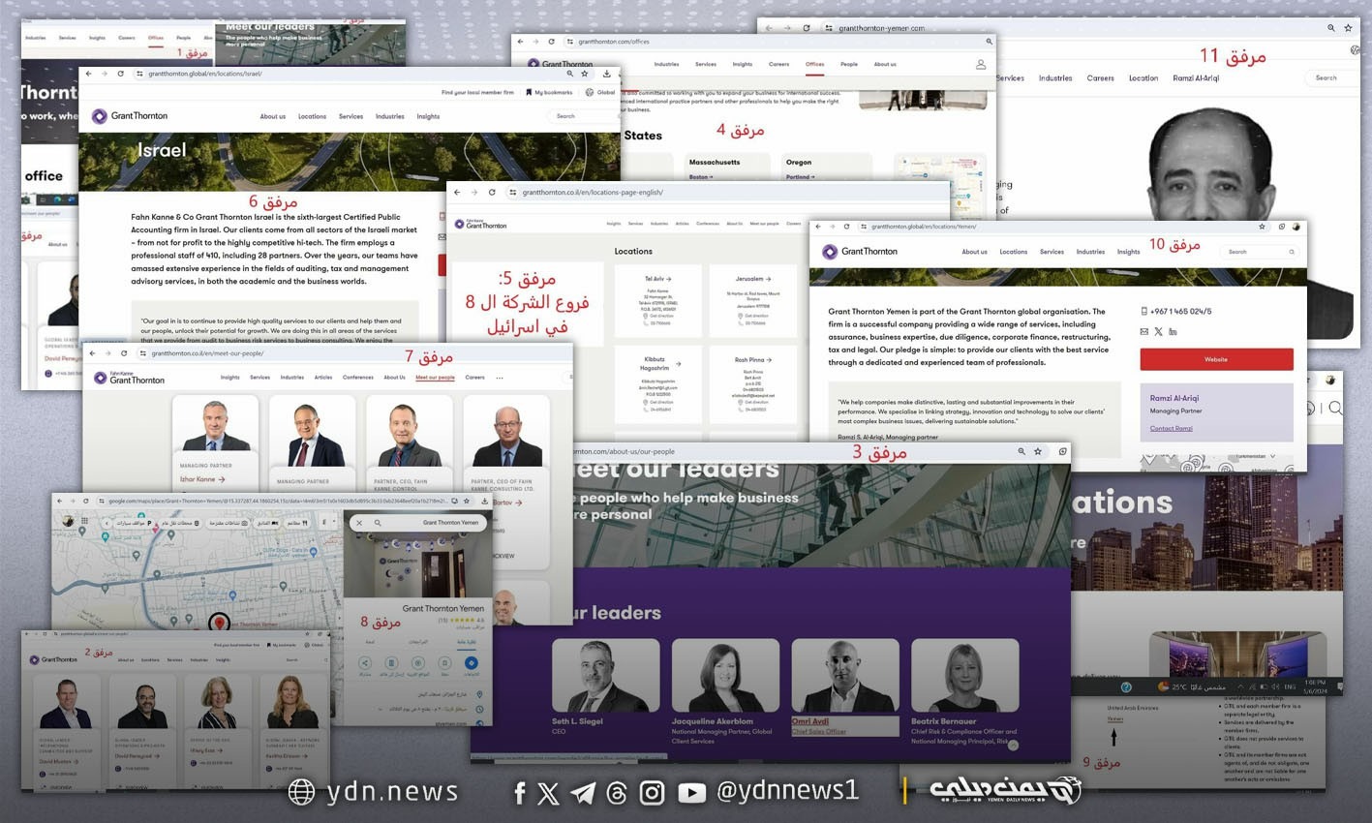Click the Maps search magnifier icon
This screenshot has height=823, width=1372.
point(378,523)
